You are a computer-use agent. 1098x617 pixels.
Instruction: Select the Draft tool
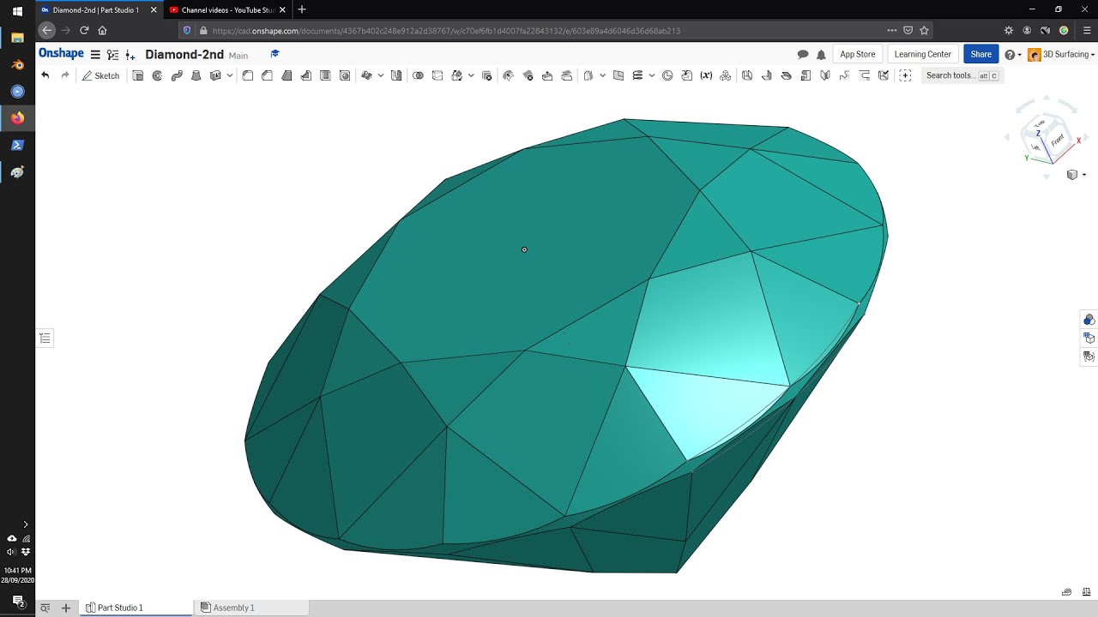pyautogui.click(x=287, y=75)
